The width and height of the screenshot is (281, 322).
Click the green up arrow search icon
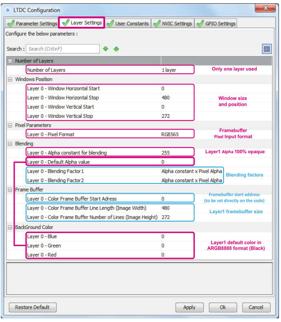(116, 49)
